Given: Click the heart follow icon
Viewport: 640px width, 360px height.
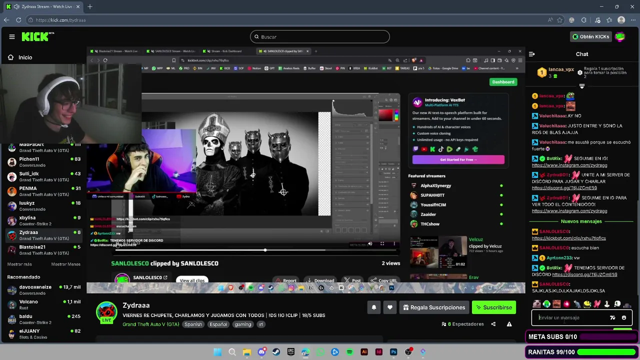Looking at the screenshot, I should (389, 307).
